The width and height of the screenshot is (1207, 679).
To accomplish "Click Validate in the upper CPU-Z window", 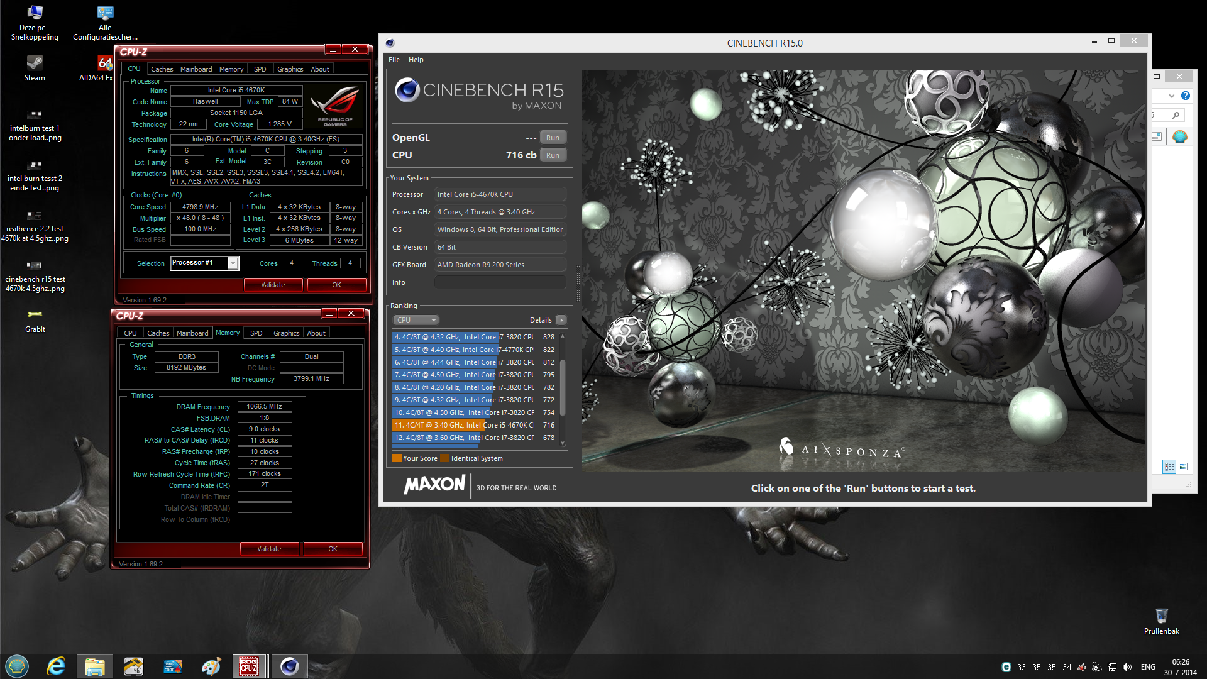I will 273,285.
